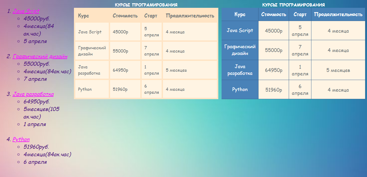Click the "51960р" cell in the beige table
The image size is (367, 177).
tap(120, 89)
